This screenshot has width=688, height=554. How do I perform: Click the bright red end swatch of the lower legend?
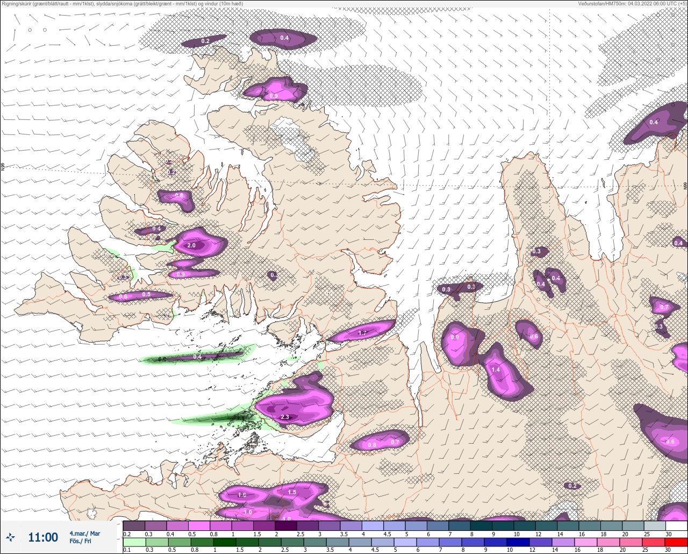pyautogui.click(x=676, y=542)
